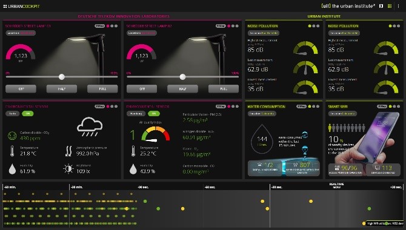Set Street Lamp 02 to FULL
Screen dimensions: 406x230
pos(224,89)
